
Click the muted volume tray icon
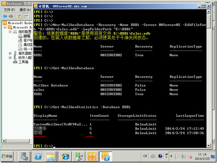tap(190, 157)
